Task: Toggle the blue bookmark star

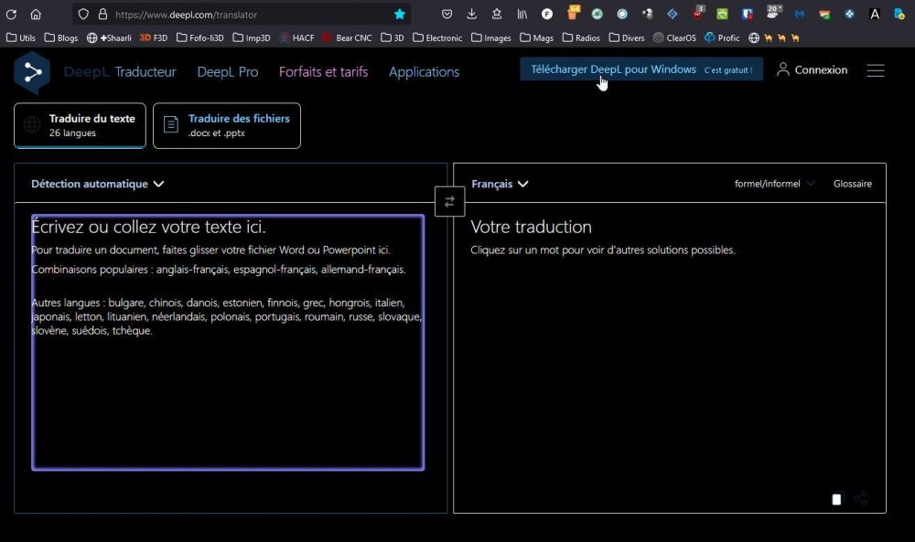Action: click(400, 14)
